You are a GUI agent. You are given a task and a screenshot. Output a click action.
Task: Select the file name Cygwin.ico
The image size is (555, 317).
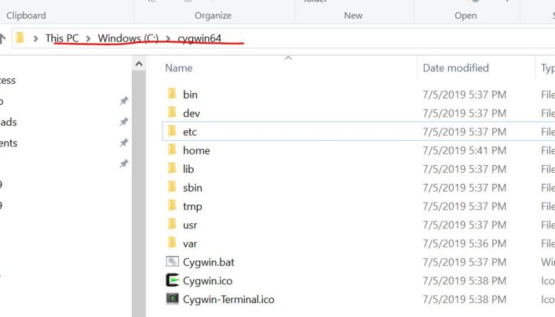[207, 281]
